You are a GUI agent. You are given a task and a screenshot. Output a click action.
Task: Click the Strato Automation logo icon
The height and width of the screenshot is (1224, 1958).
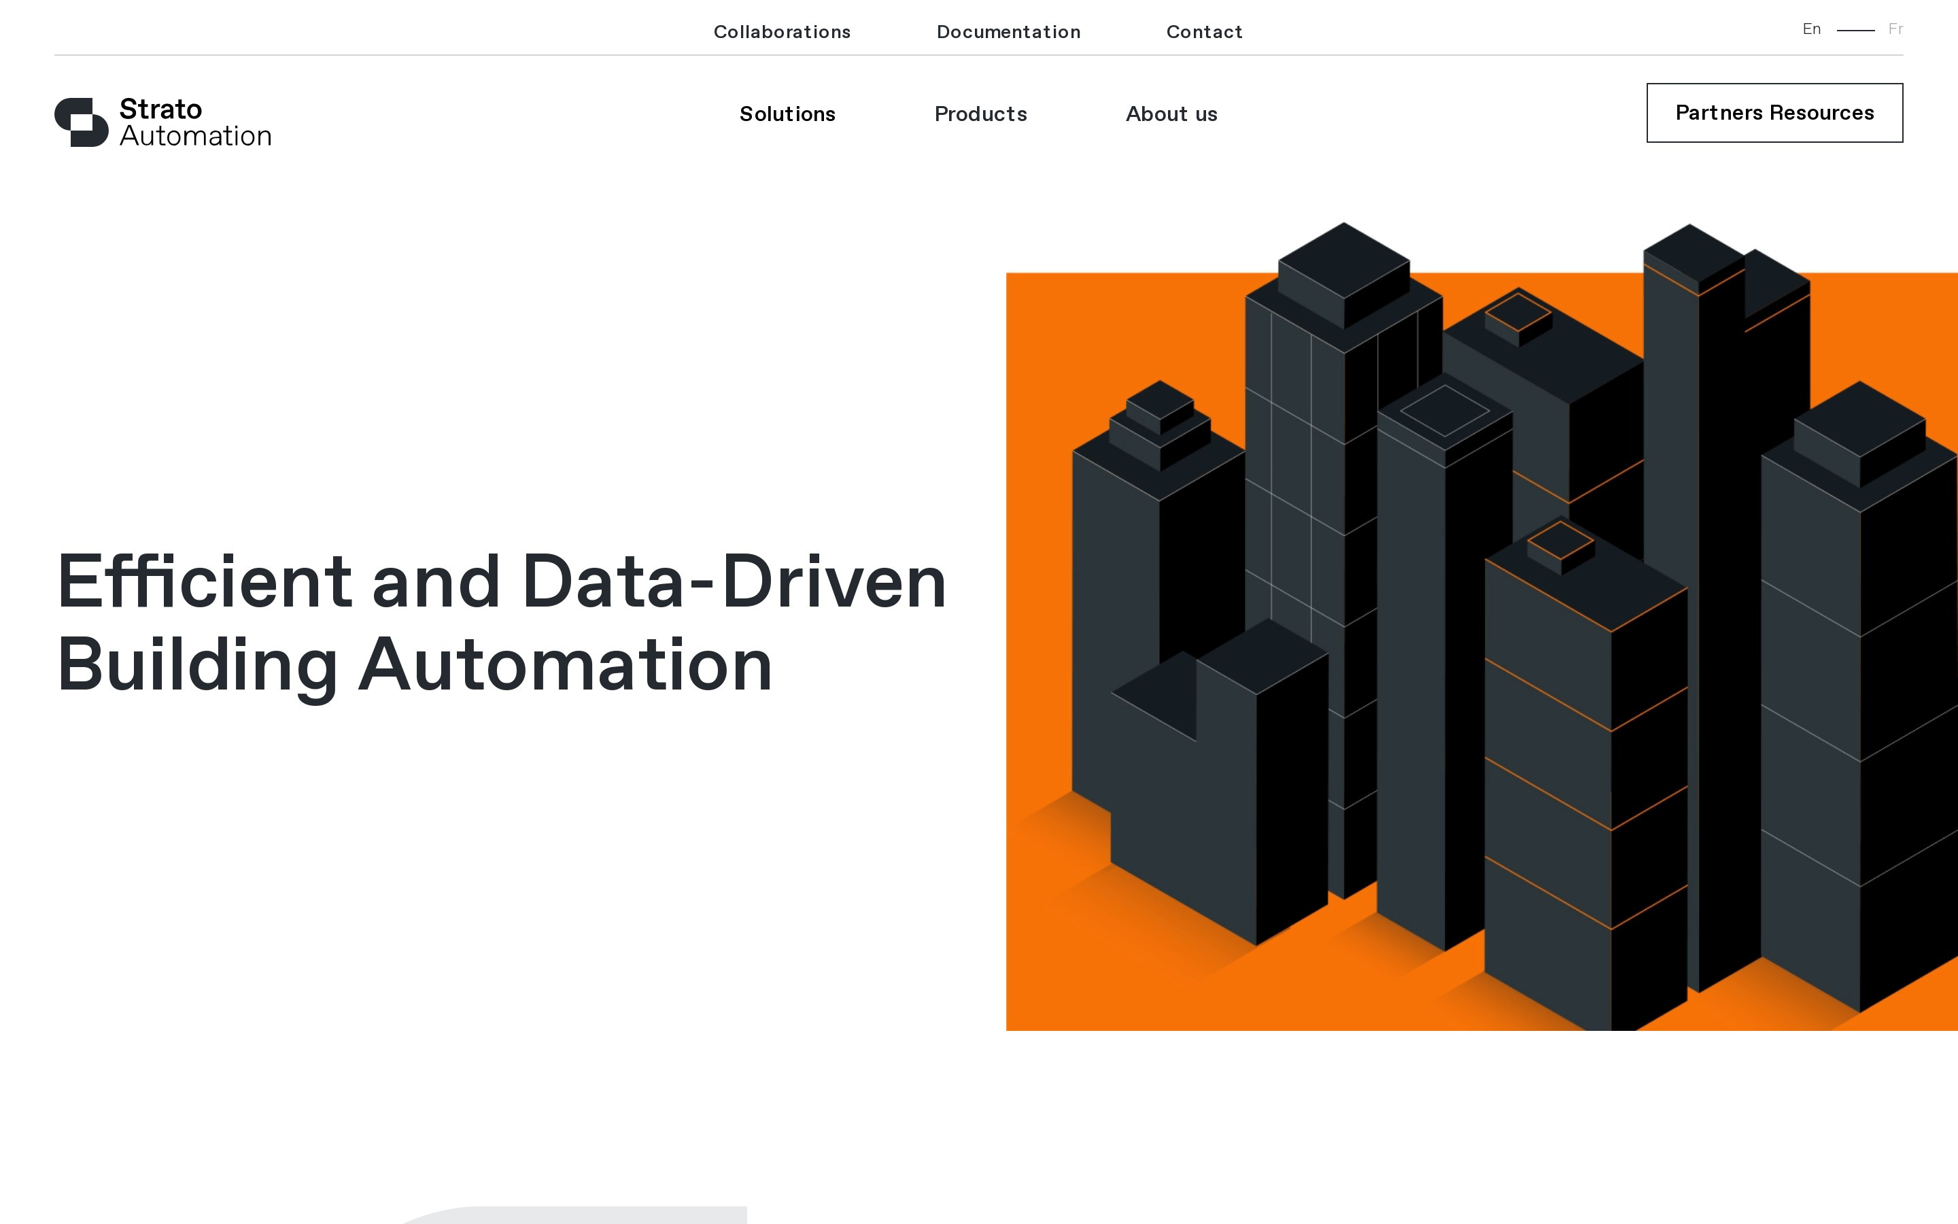click(81, 122)
